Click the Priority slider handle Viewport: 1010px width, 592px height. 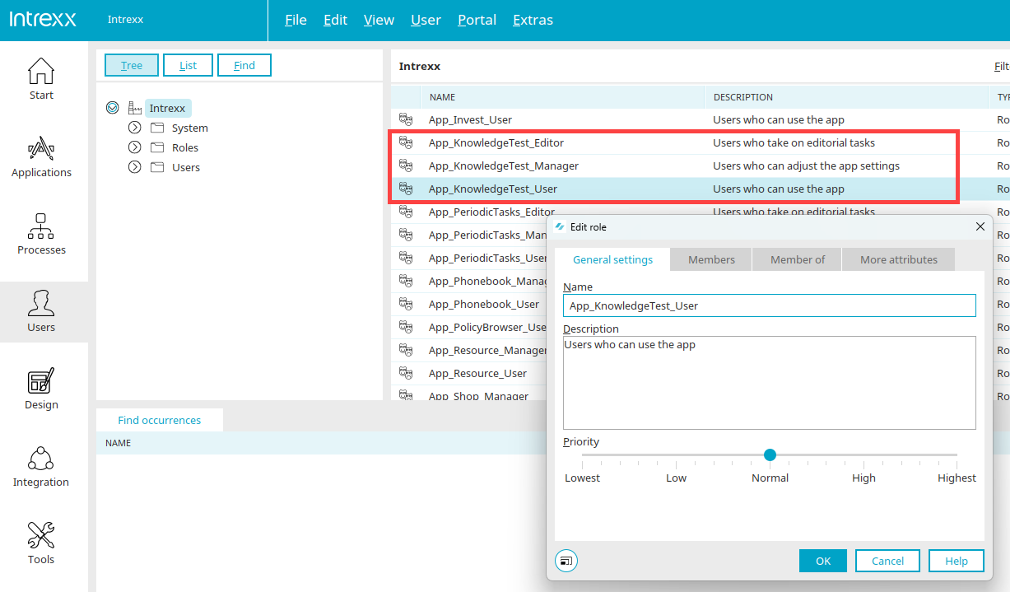click(770, 454)
